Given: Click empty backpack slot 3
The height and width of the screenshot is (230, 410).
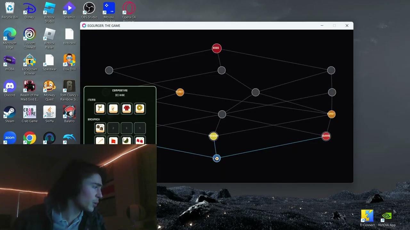Looking at the screenshot, I should (127, 128).
